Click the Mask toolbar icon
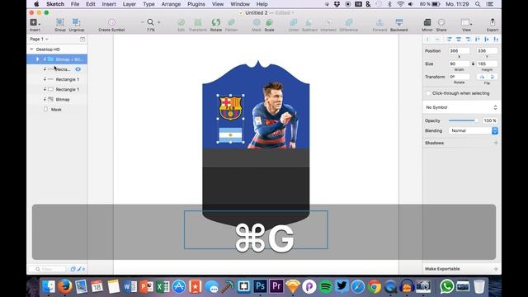 click(x=257, y=22)
